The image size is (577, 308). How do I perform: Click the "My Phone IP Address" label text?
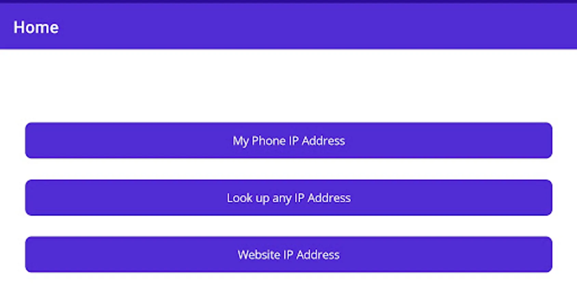(x=289, y=141)
